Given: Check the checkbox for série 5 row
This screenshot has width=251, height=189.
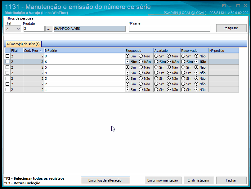Looking at the screenshot, I should pos(7,67).
